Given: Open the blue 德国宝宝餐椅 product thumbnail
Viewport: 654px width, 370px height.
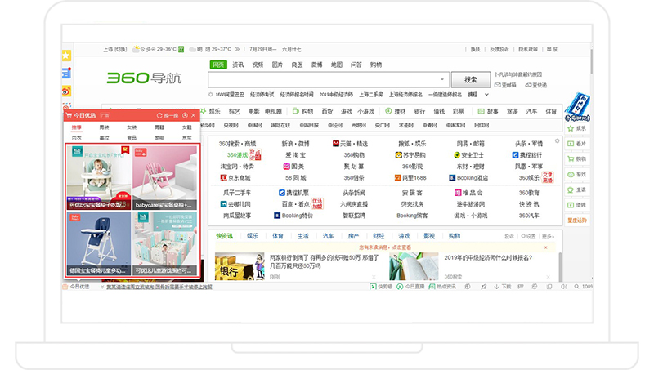Looking at the screenshot, I should click(x=99, y=243).
